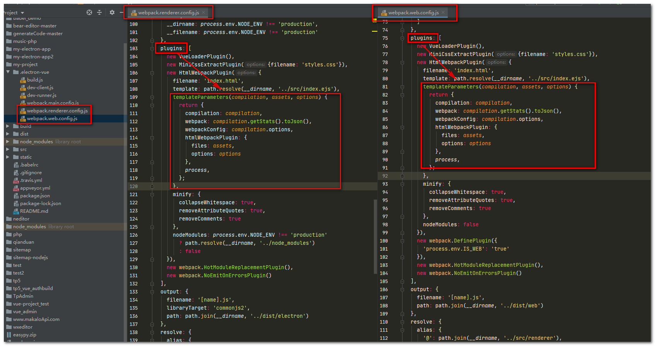Select the www.makaloApi.com folder

36,319
